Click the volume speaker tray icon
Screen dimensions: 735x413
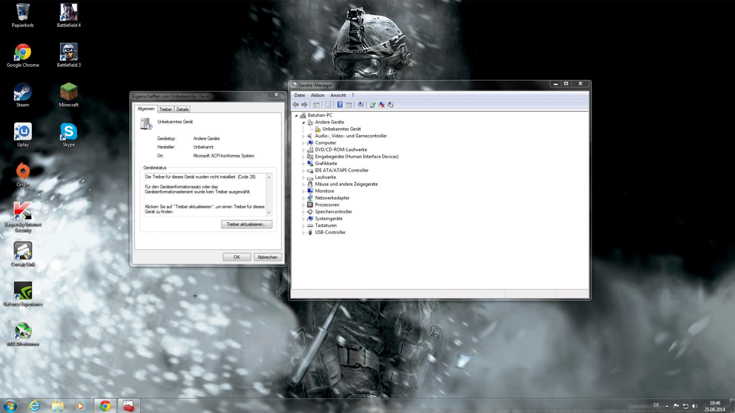point(695,406)
